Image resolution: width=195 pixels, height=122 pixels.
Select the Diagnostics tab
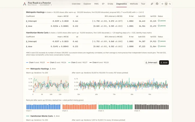coord(122,4)
